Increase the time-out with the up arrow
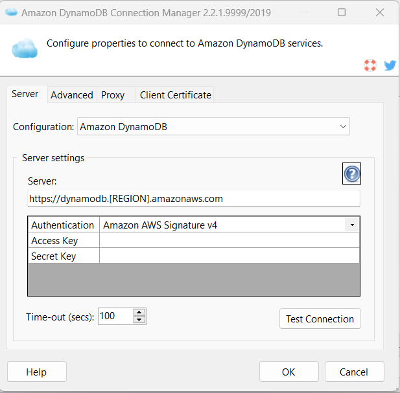The image size is (400, 393). 139,312
